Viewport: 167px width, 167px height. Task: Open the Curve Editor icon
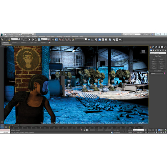pos(103,39)
